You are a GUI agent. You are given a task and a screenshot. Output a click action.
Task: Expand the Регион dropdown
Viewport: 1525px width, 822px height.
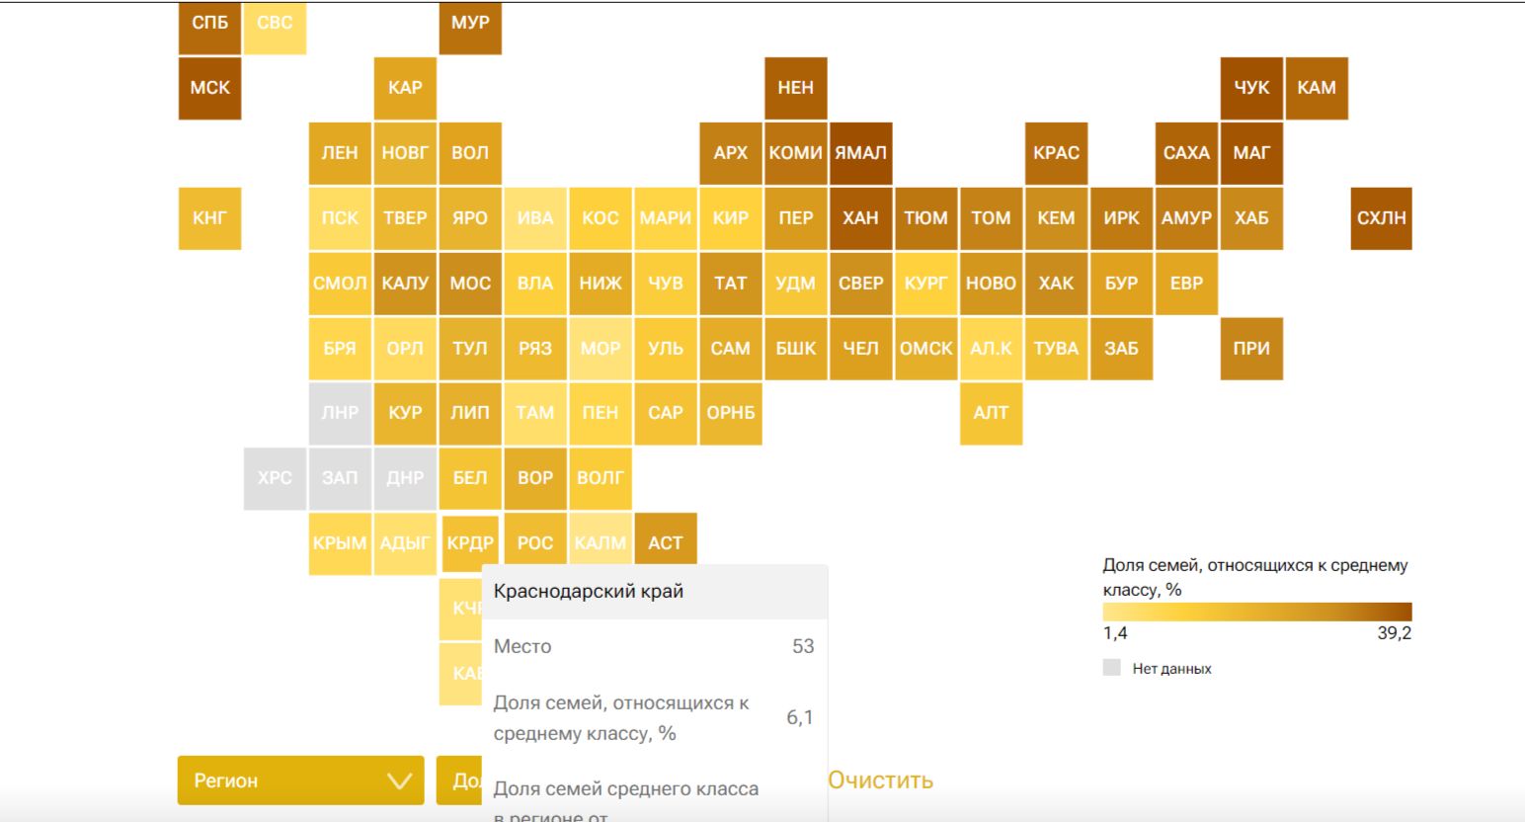[x=300, y=781]
